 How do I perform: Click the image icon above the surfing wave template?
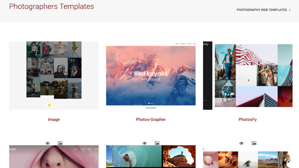[157, 143]
